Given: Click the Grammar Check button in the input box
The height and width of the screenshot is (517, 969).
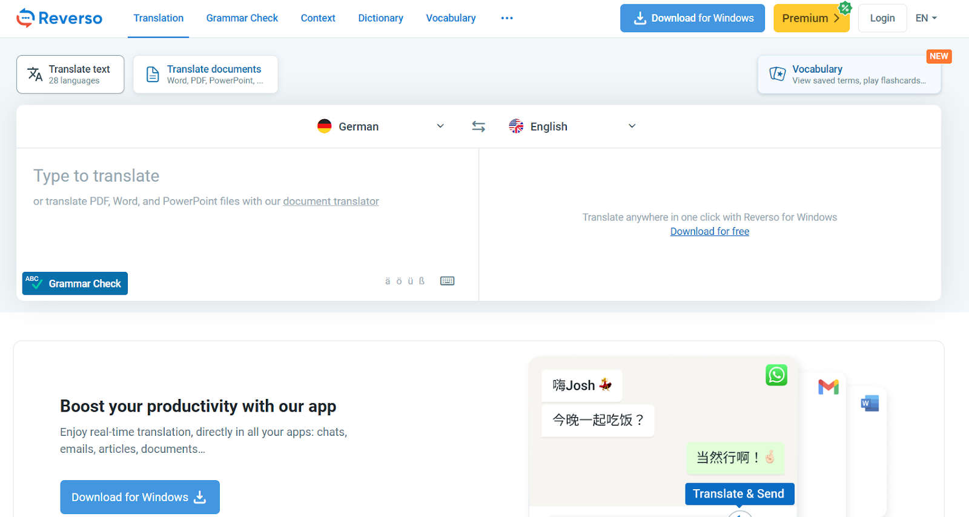Looking at the screenshot, I should coord(75,283).
